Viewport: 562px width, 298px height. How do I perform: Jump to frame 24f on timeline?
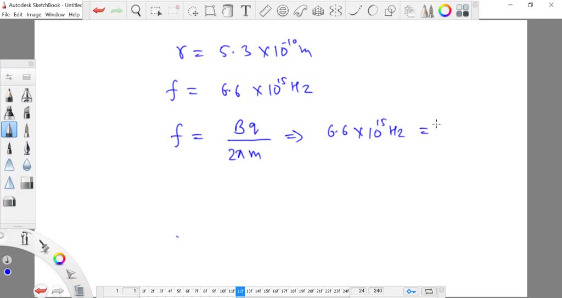coord(346,291)
